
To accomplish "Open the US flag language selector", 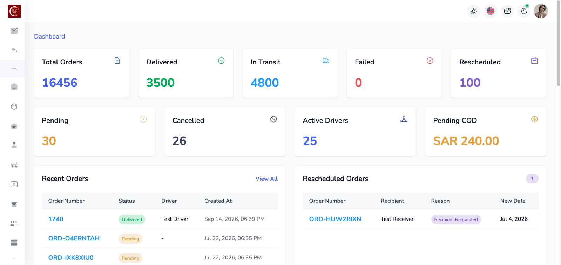I will (x=491, y=11).
